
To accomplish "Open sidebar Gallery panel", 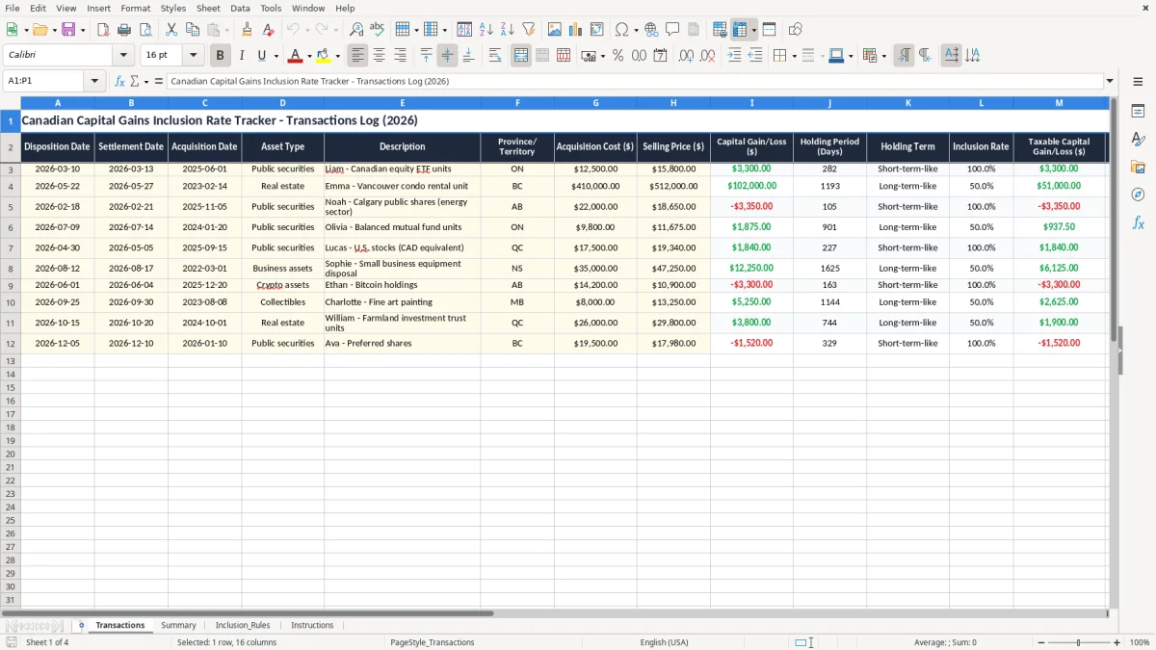I will point(1138,168).
